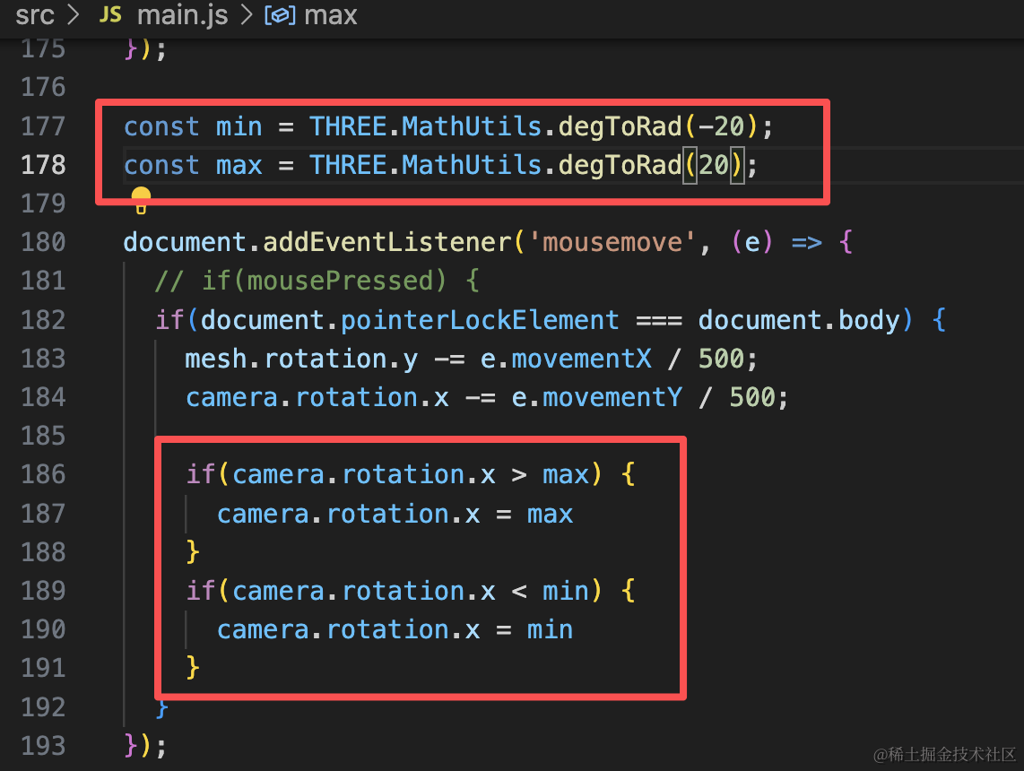Click the src breadcrumb segment
The height and width of the screenshot is (771, 1024).
click(35, 15)
